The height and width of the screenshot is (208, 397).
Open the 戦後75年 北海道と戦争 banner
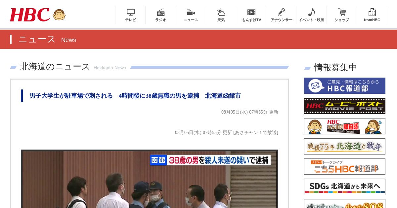click(345, 146)
